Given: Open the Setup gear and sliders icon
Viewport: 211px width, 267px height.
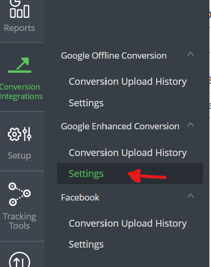Looking at the screenshot, I should (19, 134).
